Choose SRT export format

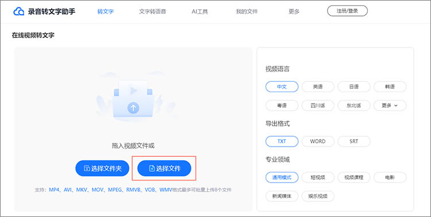[x=354, y=141]
